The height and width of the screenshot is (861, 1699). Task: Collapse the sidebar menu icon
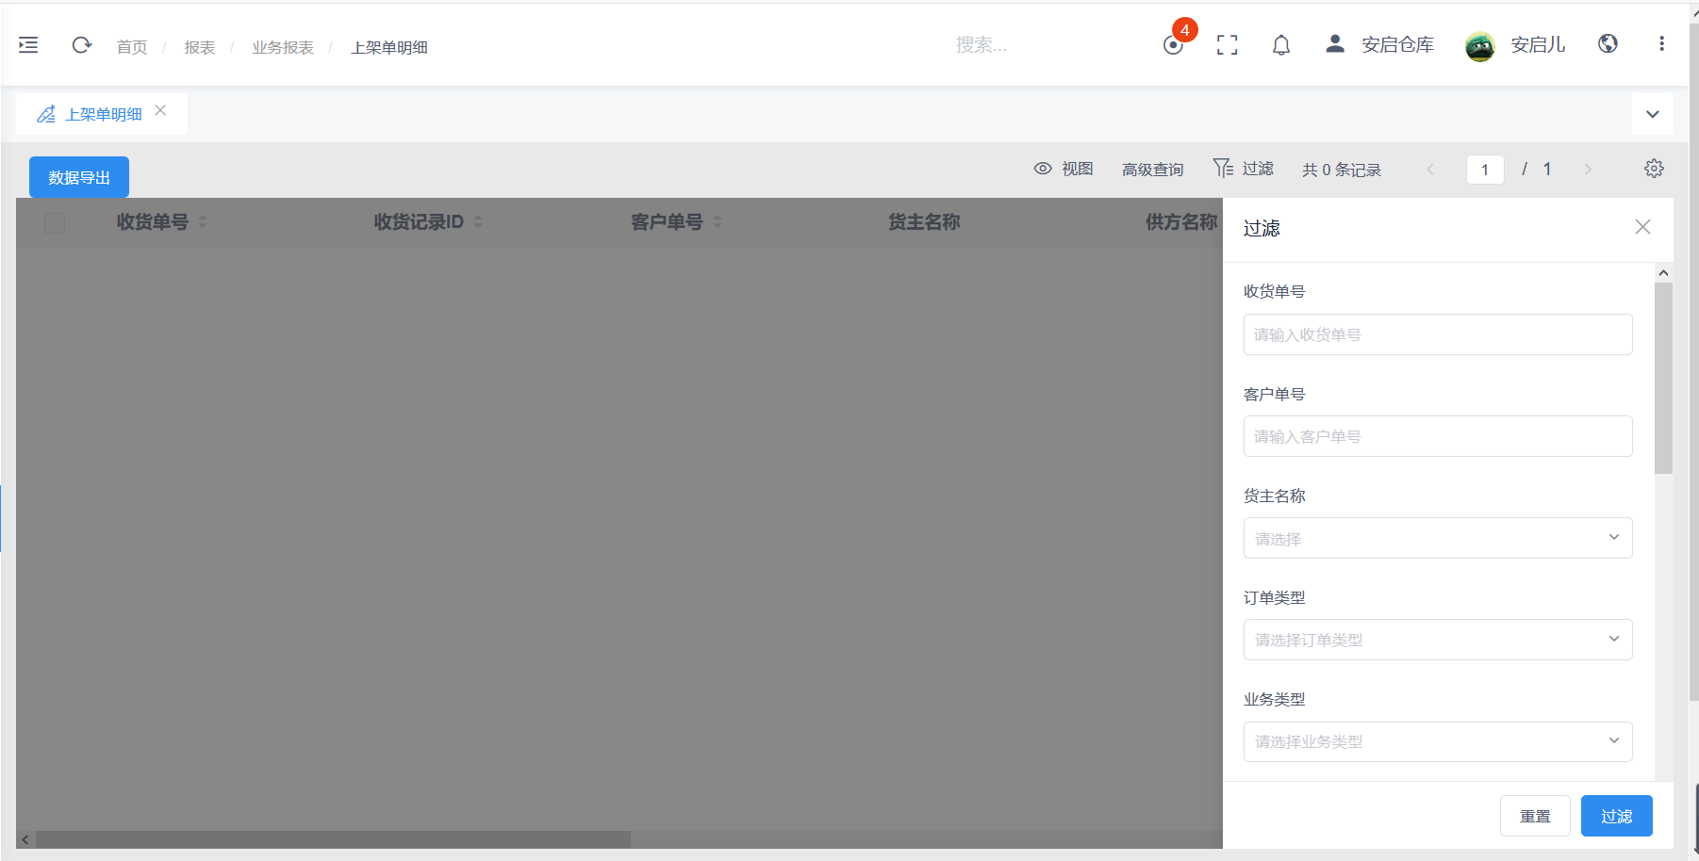28,44
